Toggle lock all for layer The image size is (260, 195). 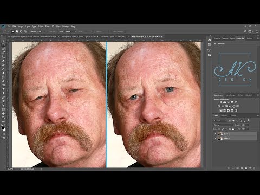pos(233,129)
